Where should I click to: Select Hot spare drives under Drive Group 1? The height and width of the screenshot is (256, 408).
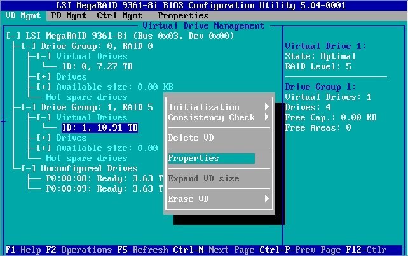coord(86,158)
